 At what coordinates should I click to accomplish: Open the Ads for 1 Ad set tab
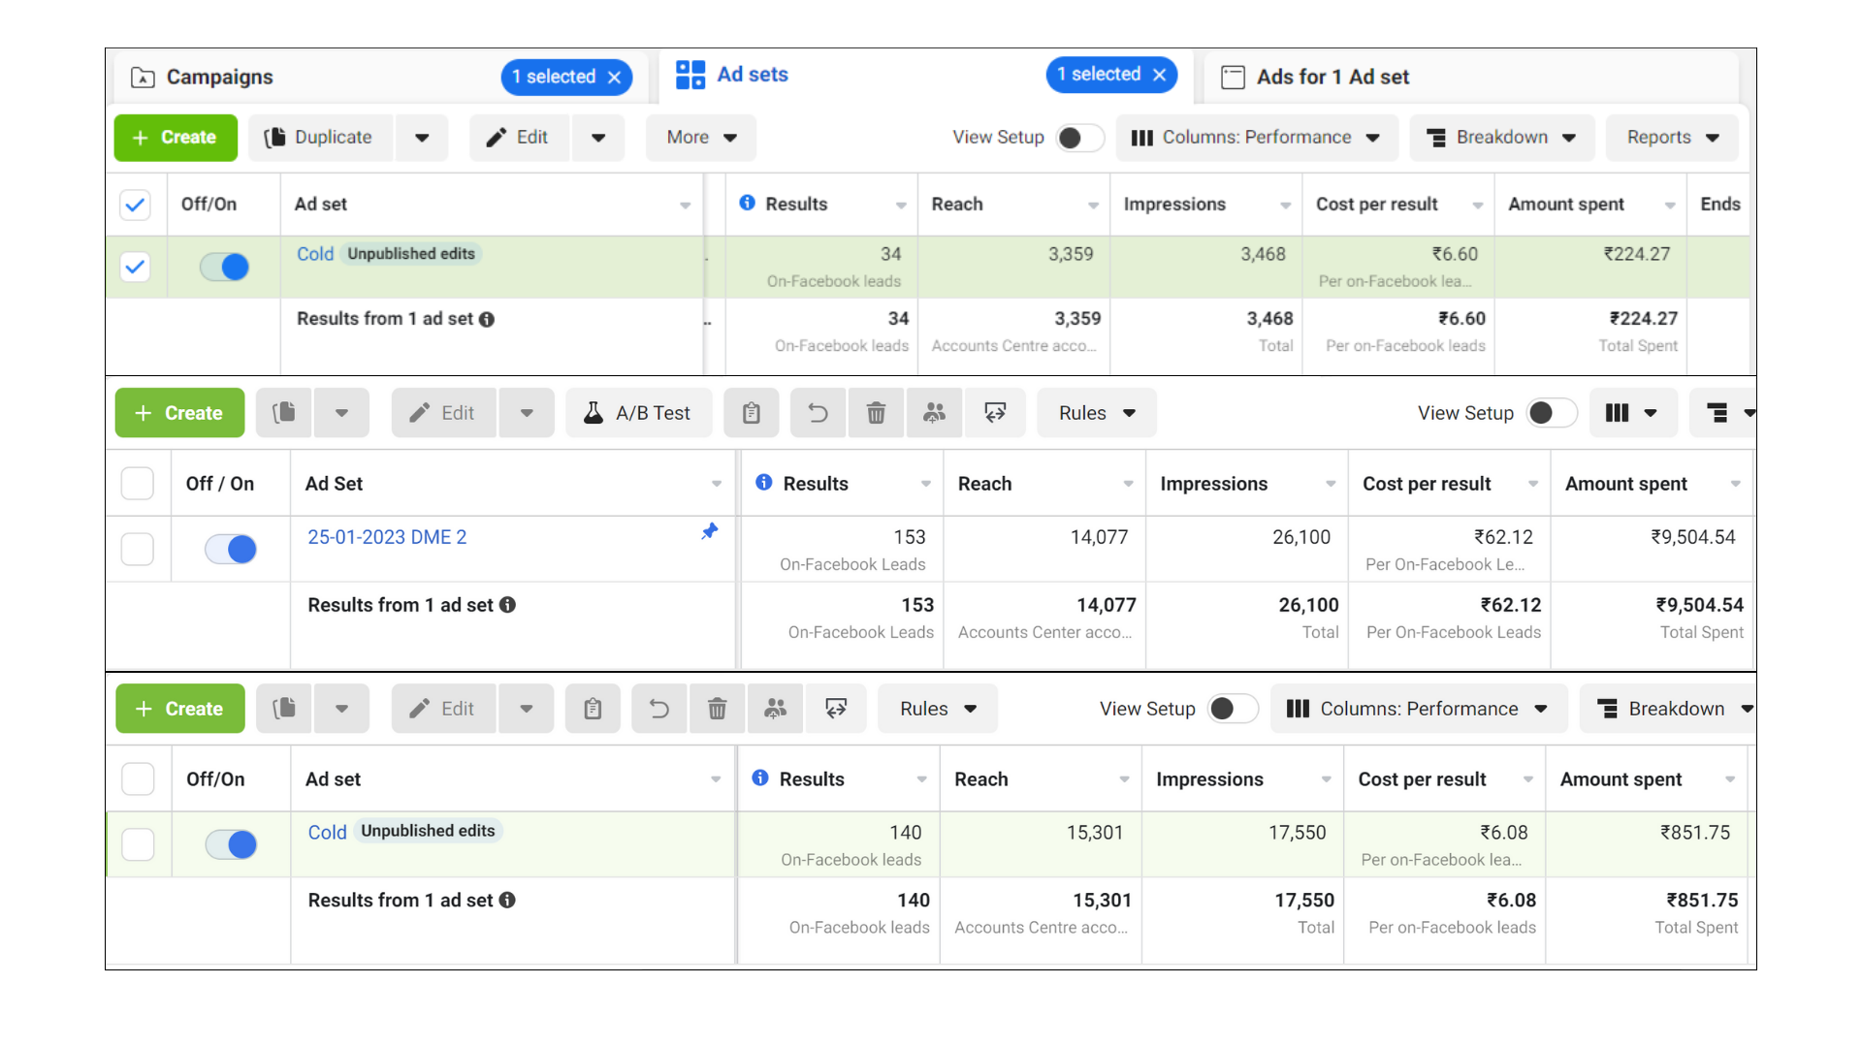[x=1332, y=77]
